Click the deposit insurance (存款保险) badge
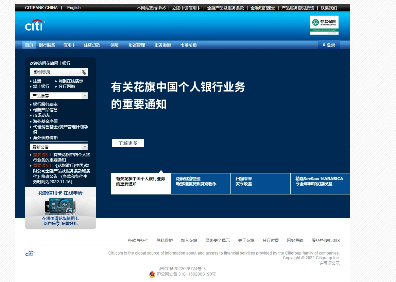This screenshot has height=282, width=396. [x=324, y=25]
